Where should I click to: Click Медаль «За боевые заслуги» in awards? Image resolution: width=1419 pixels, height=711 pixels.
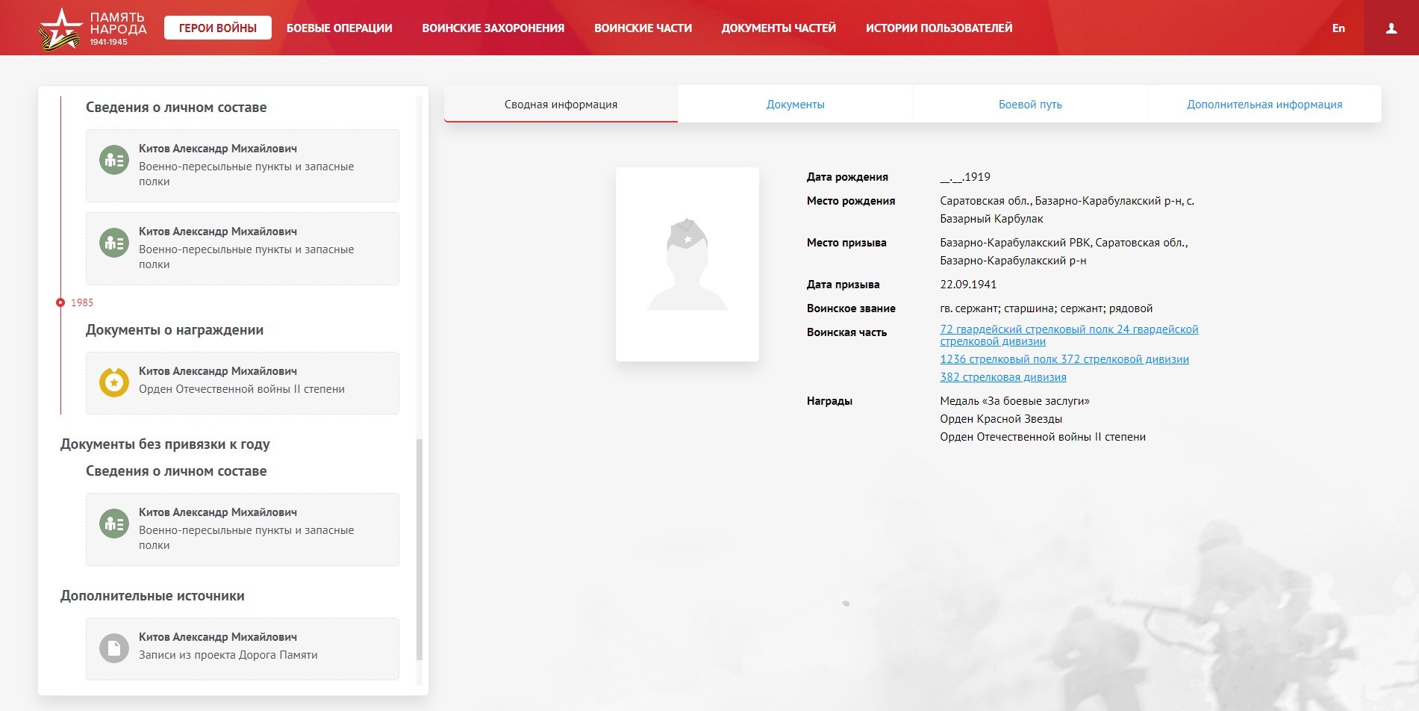(x=1015, y=401)
